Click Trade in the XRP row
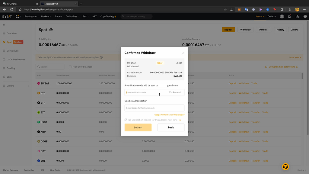The height and width of the screenshot is (174, 309). (x=265, y=132)
